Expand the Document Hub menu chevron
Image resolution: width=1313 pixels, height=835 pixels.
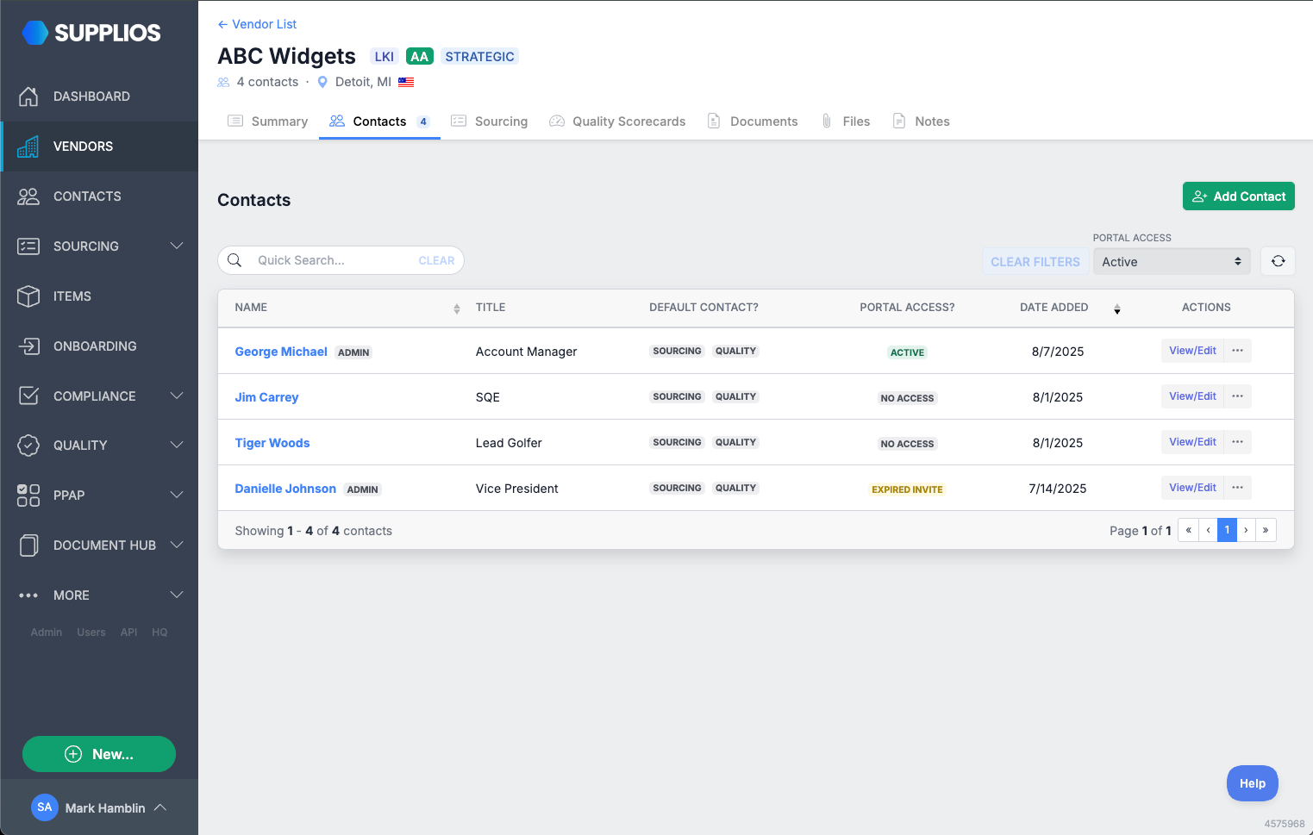pos(177,545)
